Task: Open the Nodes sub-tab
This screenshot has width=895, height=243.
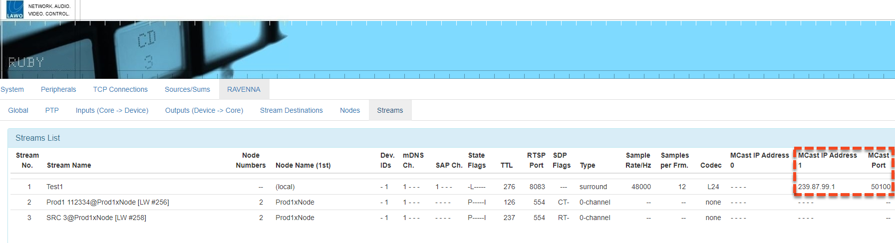Action: tap(350, 110)
